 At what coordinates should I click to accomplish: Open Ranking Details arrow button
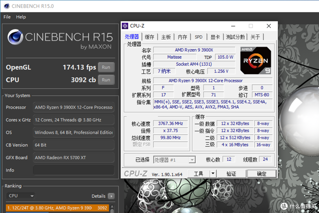tap(111, 196)
